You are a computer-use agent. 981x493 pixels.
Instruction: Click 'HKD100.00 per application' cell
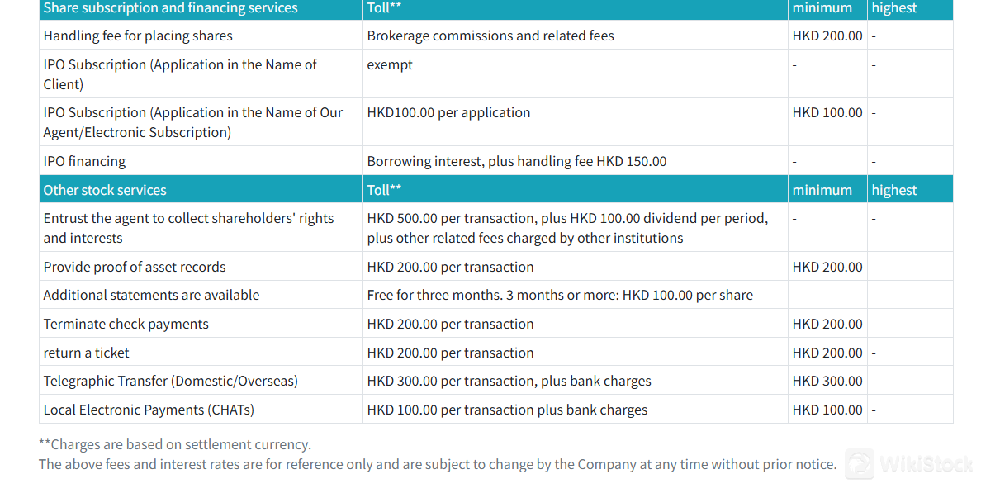(x=575, y=122)
